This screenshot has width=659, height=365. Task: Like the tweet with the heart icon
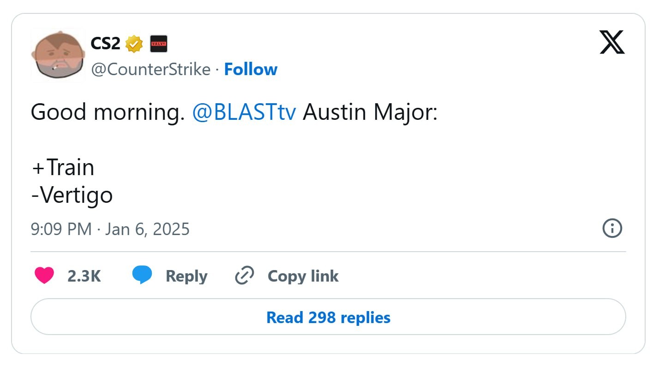(x=44, y=276)
